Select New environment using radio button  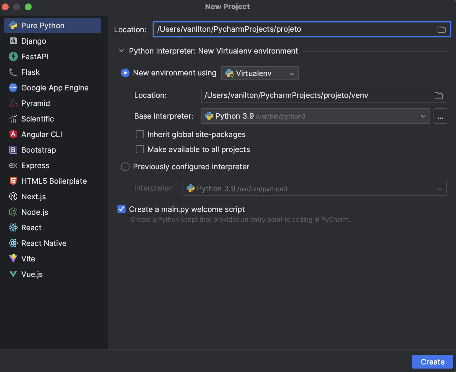(x=125, y=73)
